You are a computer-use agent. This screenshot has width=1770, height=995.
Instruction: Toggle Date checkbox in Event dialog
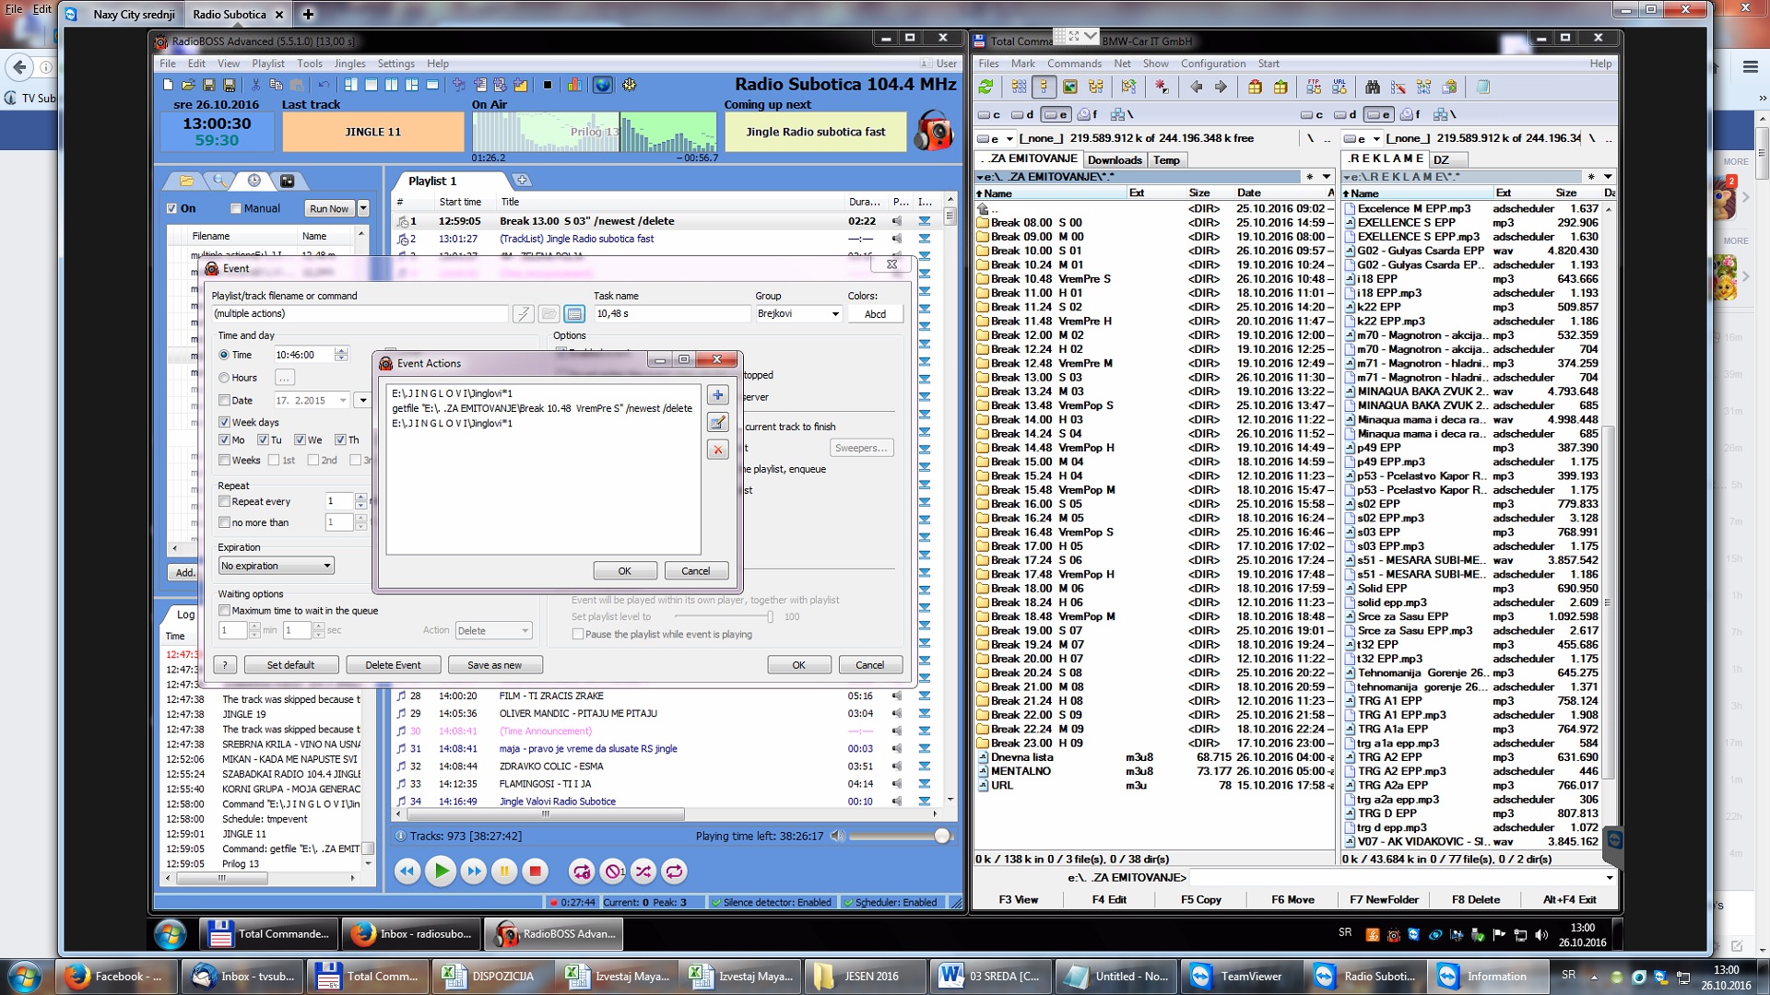tap(224, 401)
